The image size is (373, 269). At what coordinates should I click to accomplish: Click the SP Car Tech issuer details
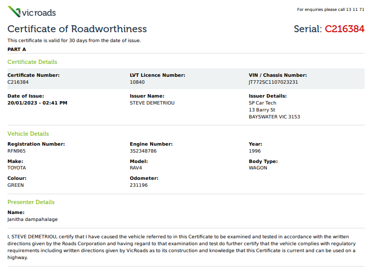(262, 103)
